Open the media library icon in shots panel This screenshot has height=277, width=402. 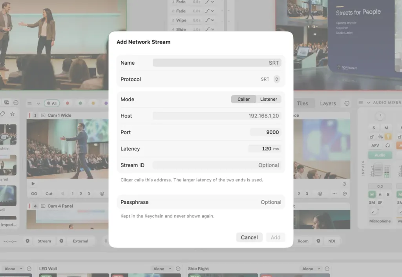[x=7, y=103]
